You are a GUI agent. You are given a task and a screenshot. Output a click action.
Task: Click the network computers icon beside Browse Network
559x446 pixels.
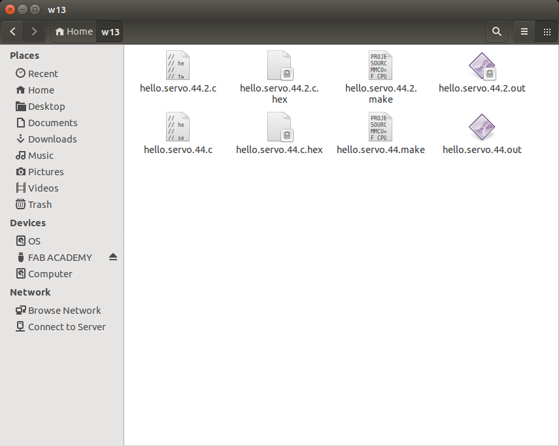pos(21,311)
